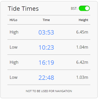
Task: Select the 6.42m height value
Action: click(x=82, y=62)
